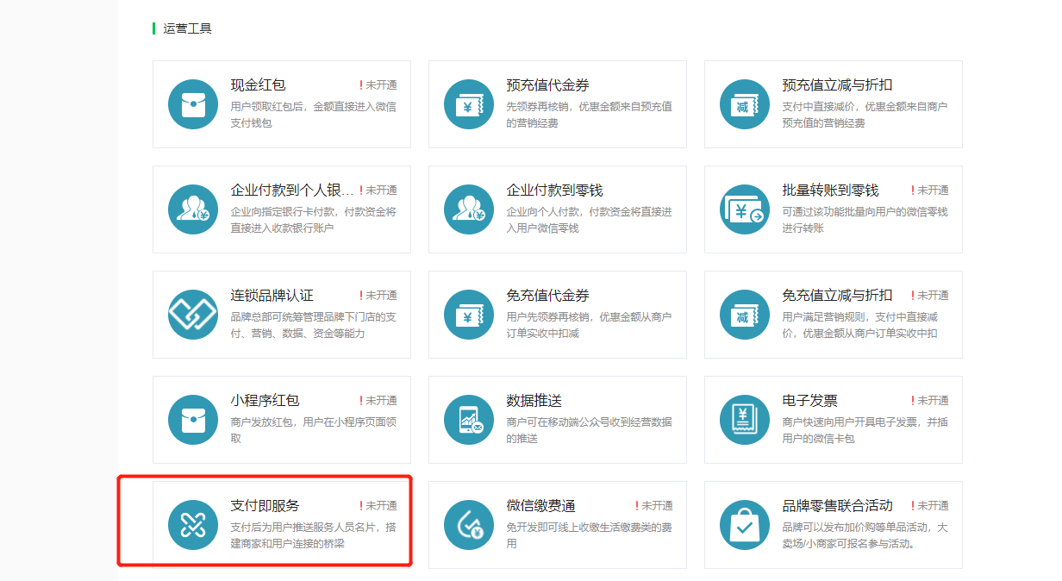1062x581 pixels.
Task: Click the 企业付款到零钱 people icon
Action: tap(469, 209)
